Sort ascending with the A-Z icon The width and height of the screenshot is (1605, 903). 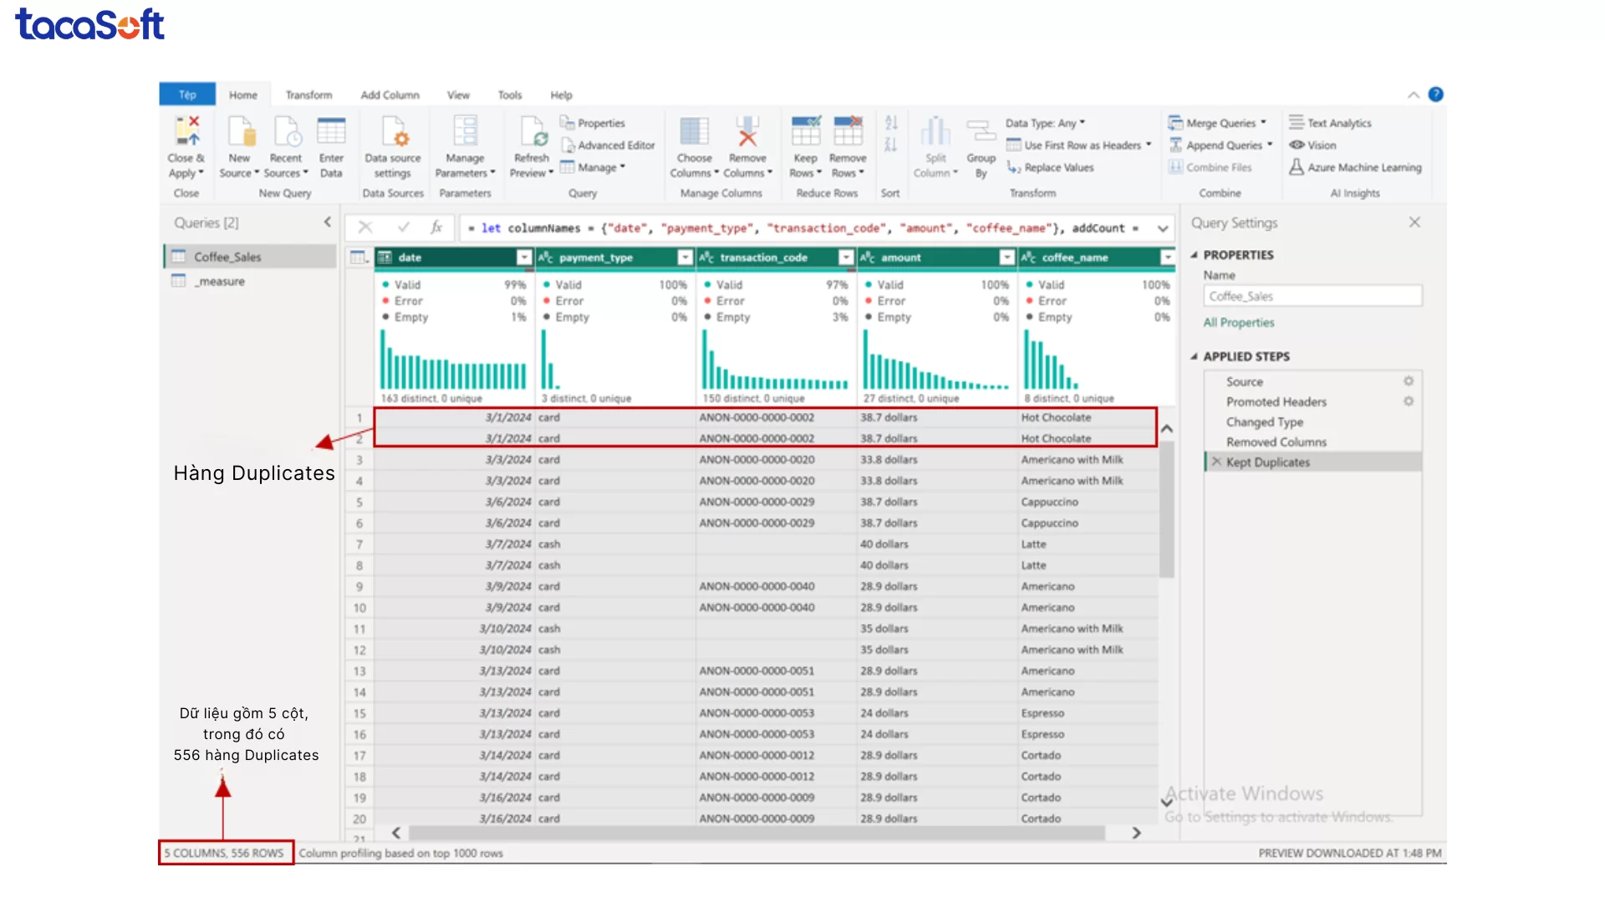tap(891, 123)
